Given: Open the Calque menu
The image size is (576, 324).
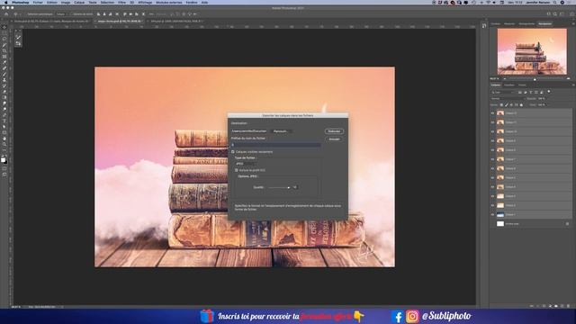Looking at the screenshot, I should [79, 2].
